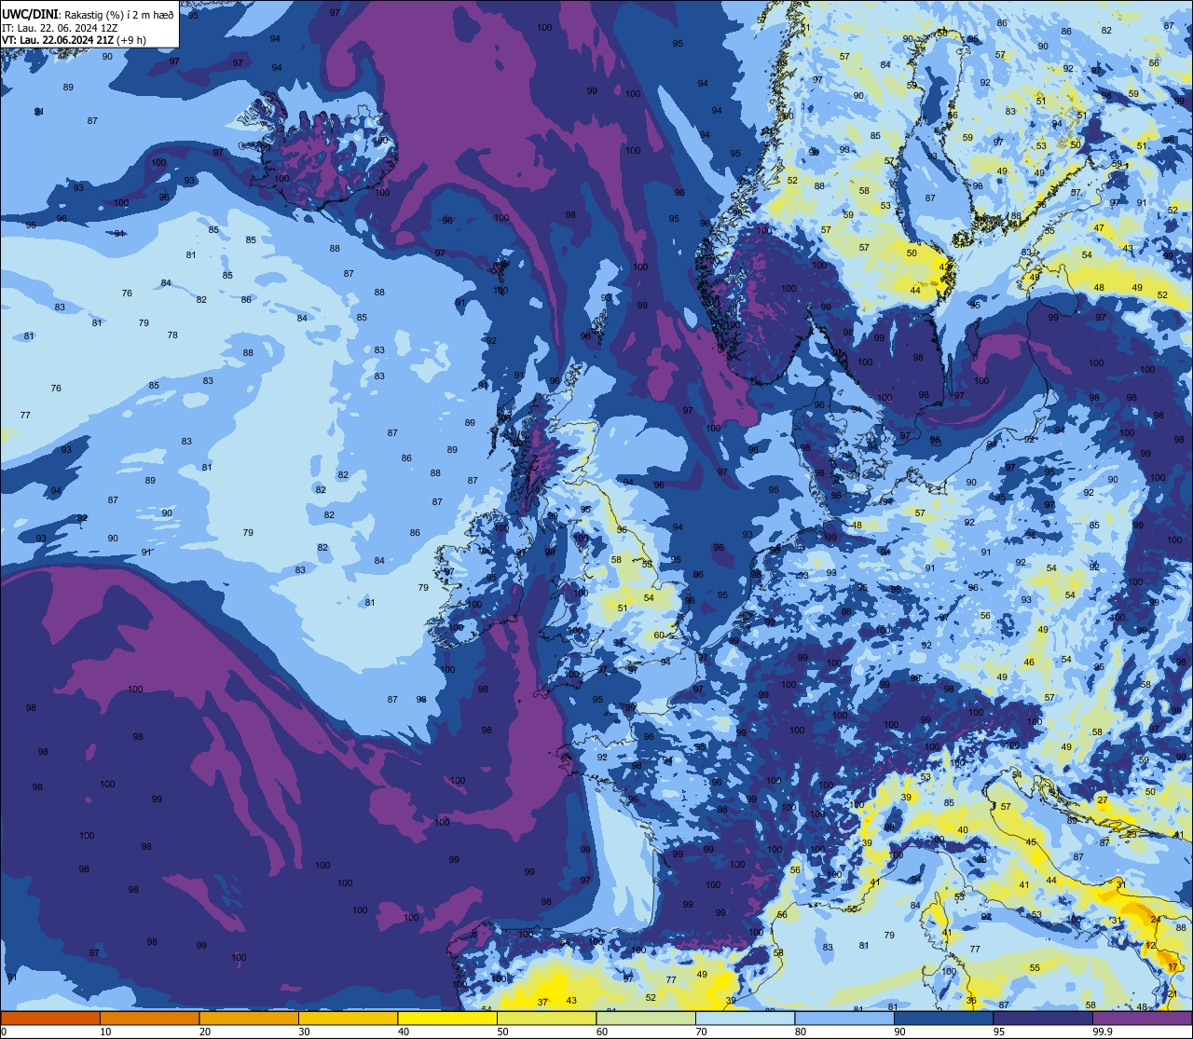1193x1039 pixels.
Task: Click the title 'UWC/DINI: Rakastig (%) í 2 m hæð'
Action: tap(88, 14)
